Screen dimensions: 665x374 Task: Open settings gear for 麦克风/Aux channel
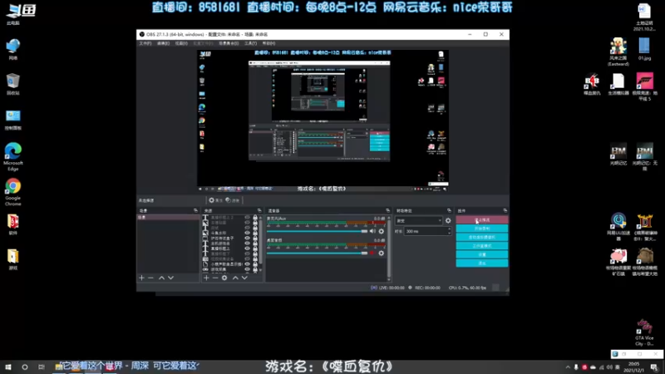pos(382,231)
